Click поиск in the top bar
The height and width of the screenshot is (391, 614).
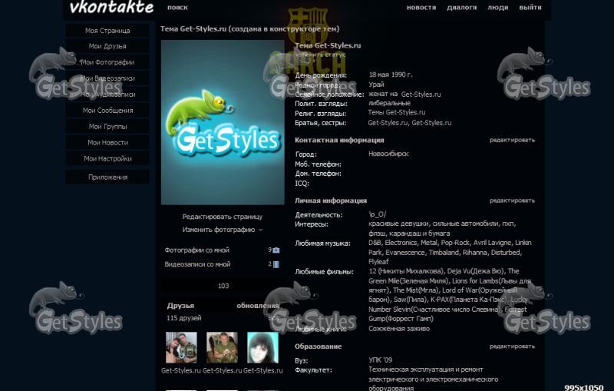click(x=177, y=8)
